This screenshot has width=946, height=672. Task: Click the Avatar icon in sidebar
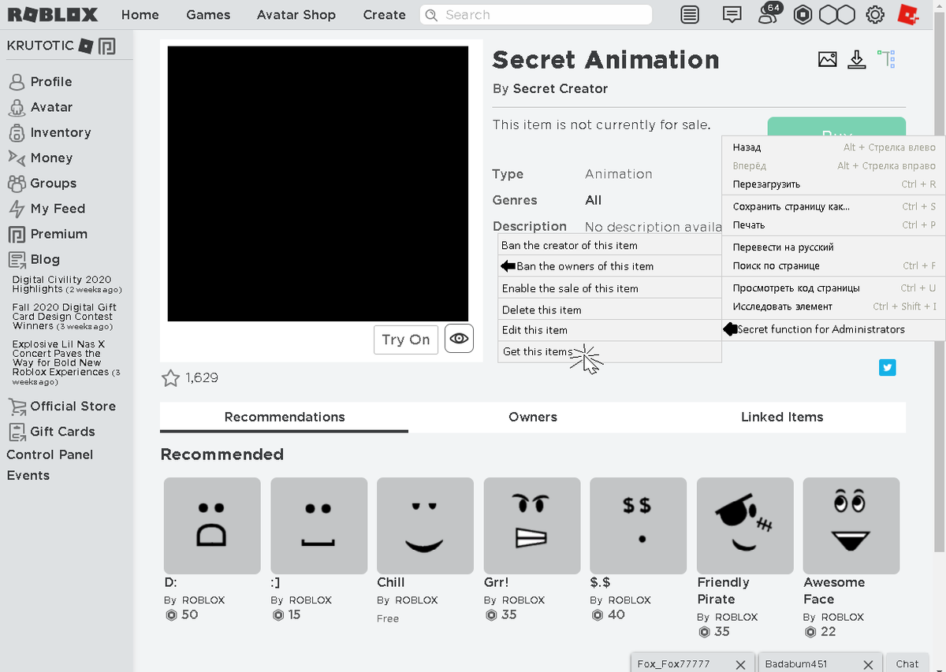pos(17,107)
